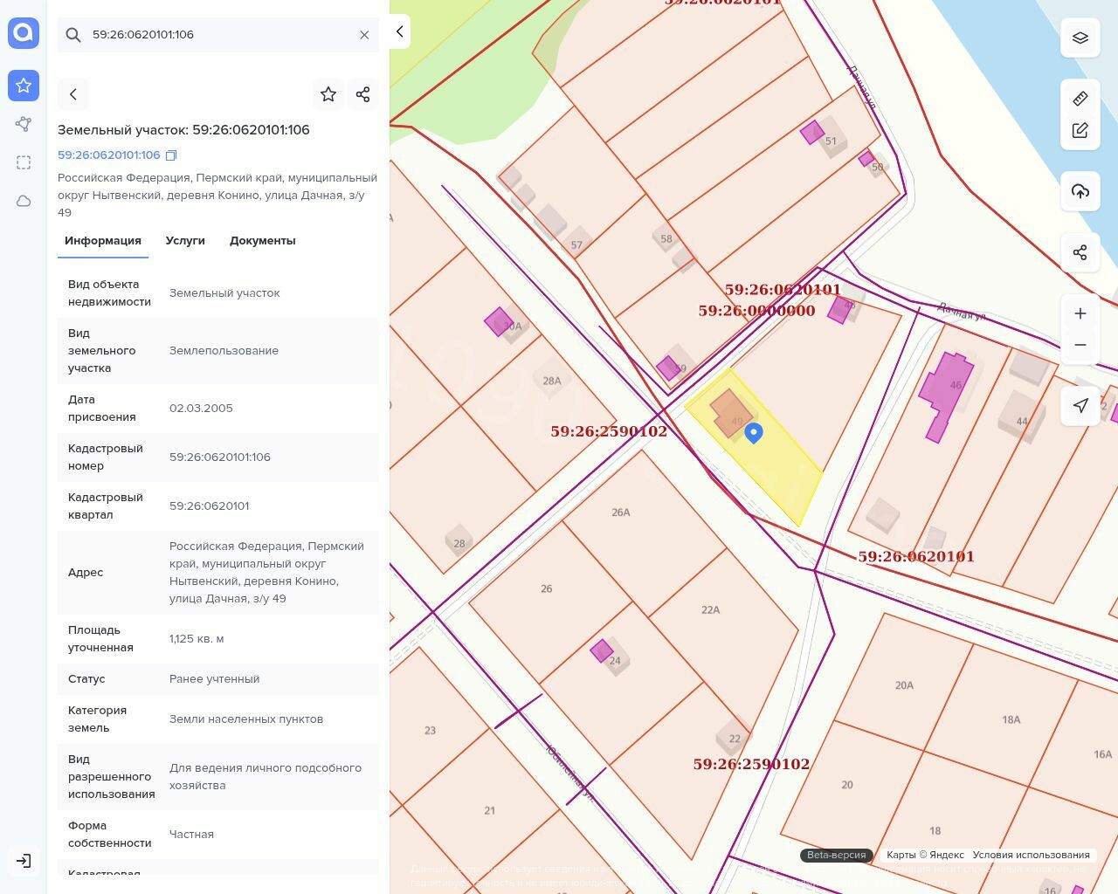Click the Beta-версия badge
The height and width of the screenshot is (894, 1118).
pyautogui.click(x=836, y=856)
